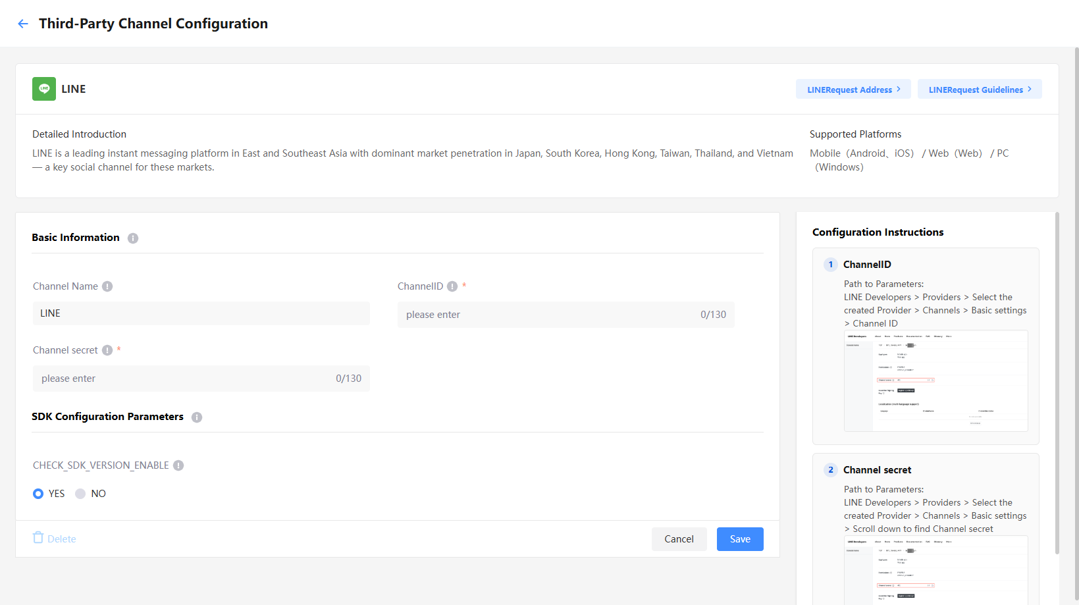Click the Channel Name info icon
The width and height of the screenshot is (1079, 605).
(107, 286)
